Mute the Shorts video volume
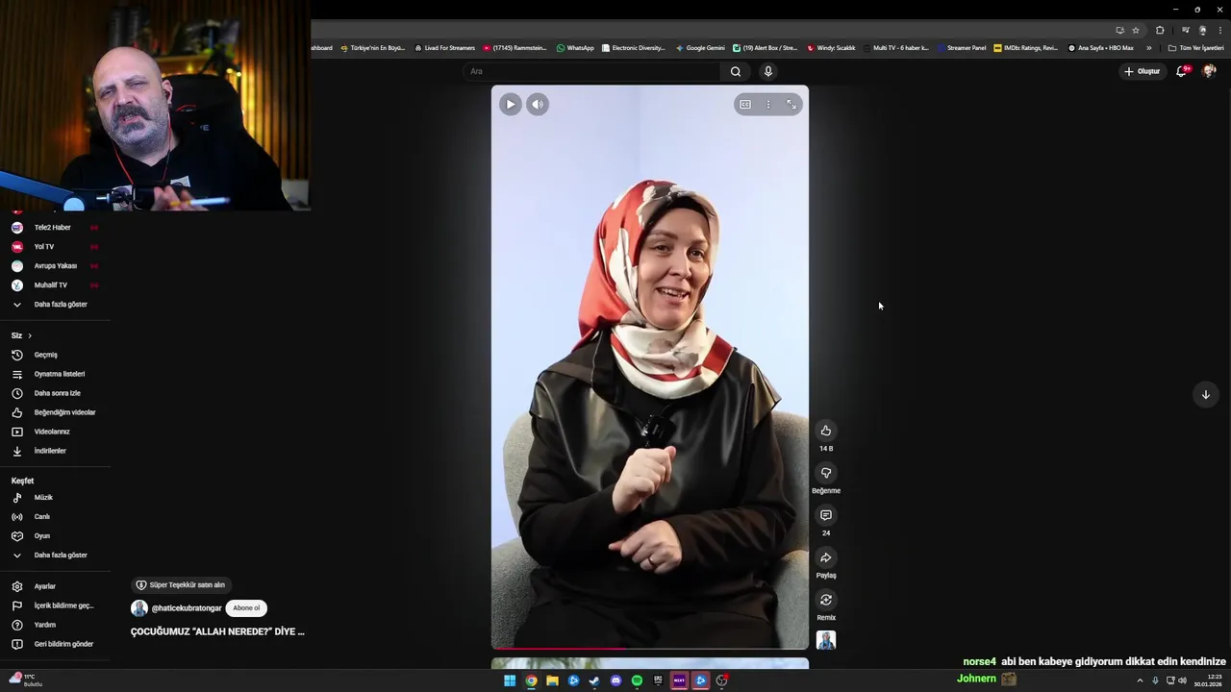This screenshot has width=1231, height=692. pyautogui.click(x=538, y=104)
